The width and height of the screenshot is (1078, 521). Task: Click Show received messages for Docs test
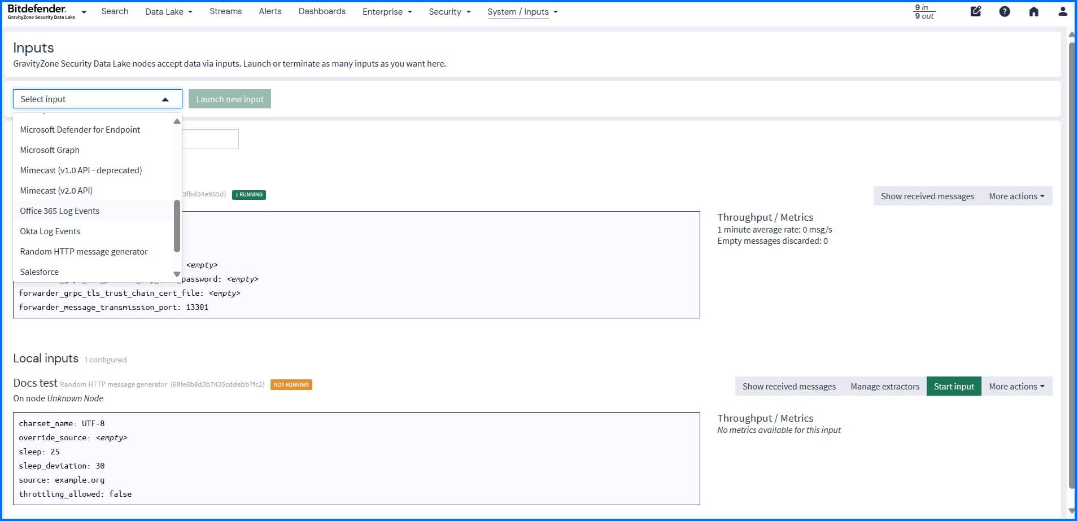(789, 386)
